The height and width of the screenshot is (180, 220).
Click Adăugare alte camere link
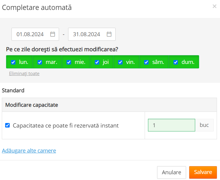29,150
